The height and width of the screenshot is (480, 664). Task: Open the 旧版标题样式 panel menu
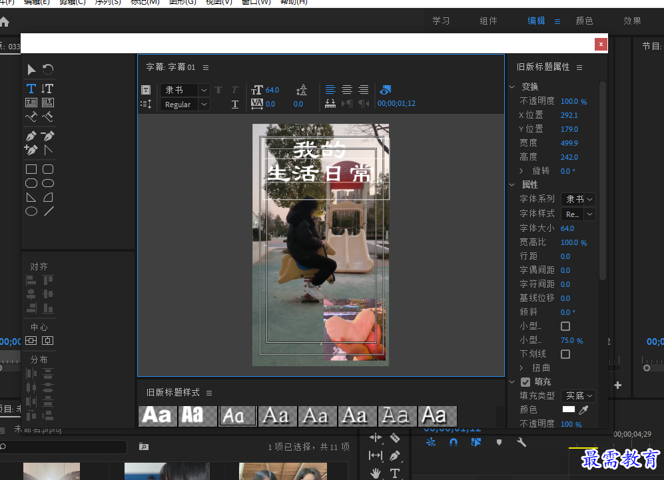[209, 393]
